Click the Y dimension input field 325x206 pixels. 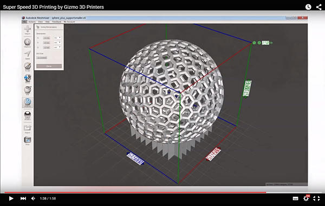pyautogui.click(x=47, y=43)
